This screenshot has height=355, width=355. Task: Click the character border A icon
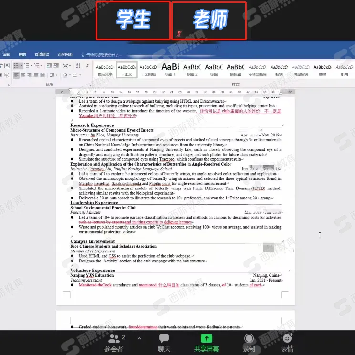pyautogui.click(x=7, y=66)
